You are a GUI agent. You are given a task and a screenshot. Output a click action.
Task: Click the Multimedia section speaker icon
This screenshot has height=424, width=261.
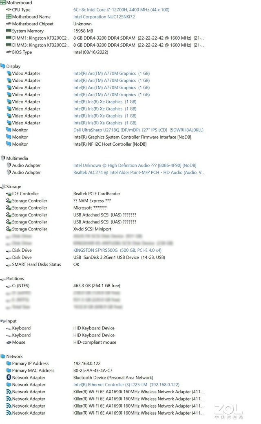click(x=3, y=158)
